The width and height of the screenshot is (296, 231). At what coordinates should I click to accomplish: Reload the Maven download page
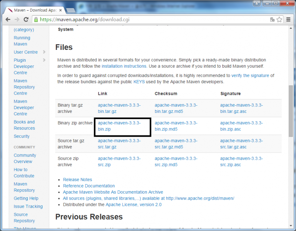tap(26, 20)
